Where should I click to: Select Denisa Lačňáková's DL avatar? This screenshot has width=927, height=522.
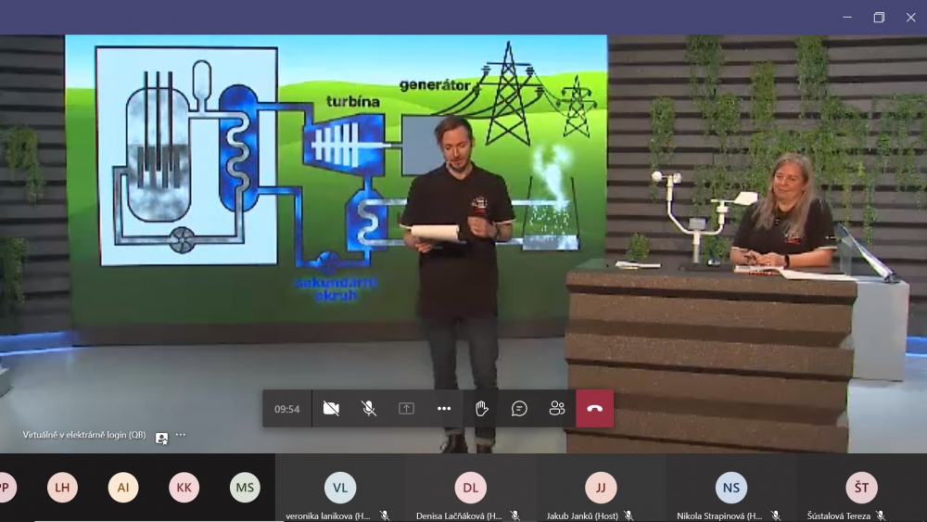[471, 488]
